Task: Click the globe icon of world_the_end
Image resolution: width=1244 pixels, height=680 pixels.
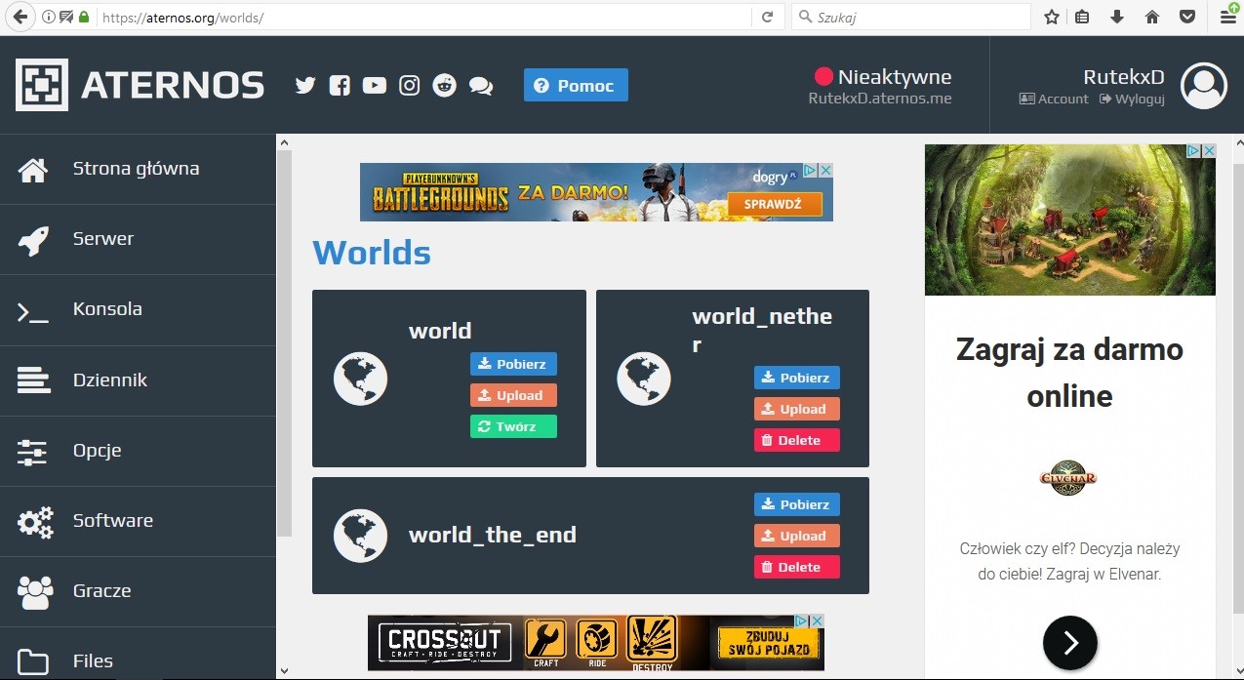Action: click(361, 536)
